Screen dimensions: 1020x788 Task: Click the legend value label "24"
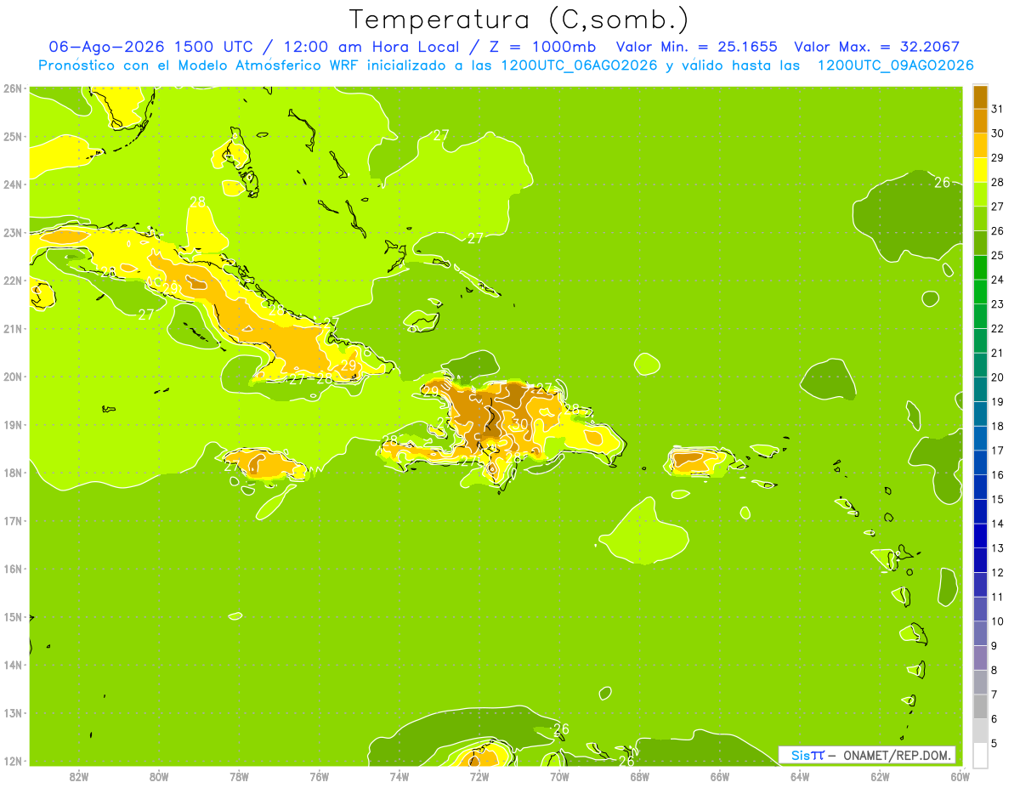[x=998, y=280]
